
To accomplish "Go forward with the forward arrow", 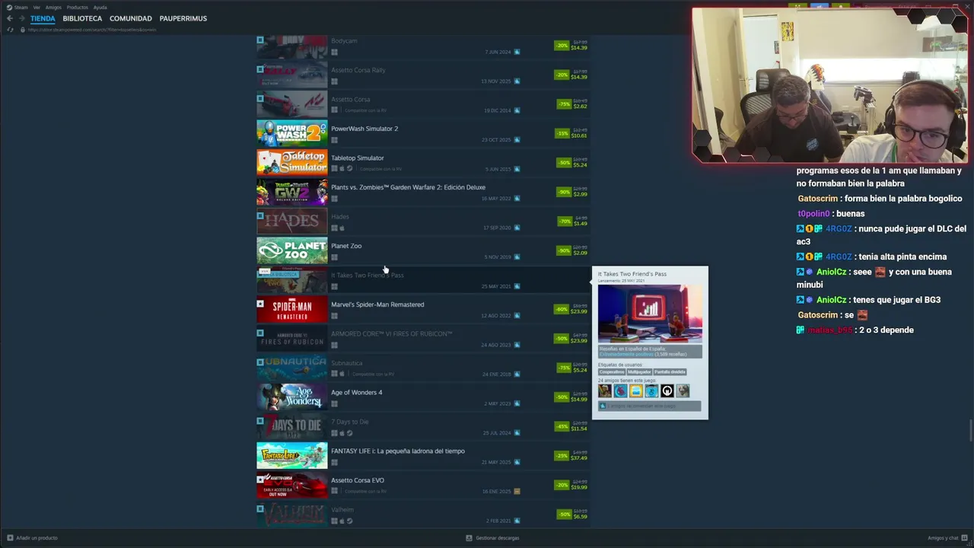I will pos(21,18).
